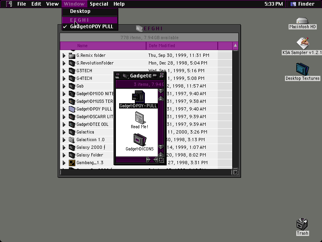Click the Galactica folder icon
322x242 pixels.
(x=72, y=132)
